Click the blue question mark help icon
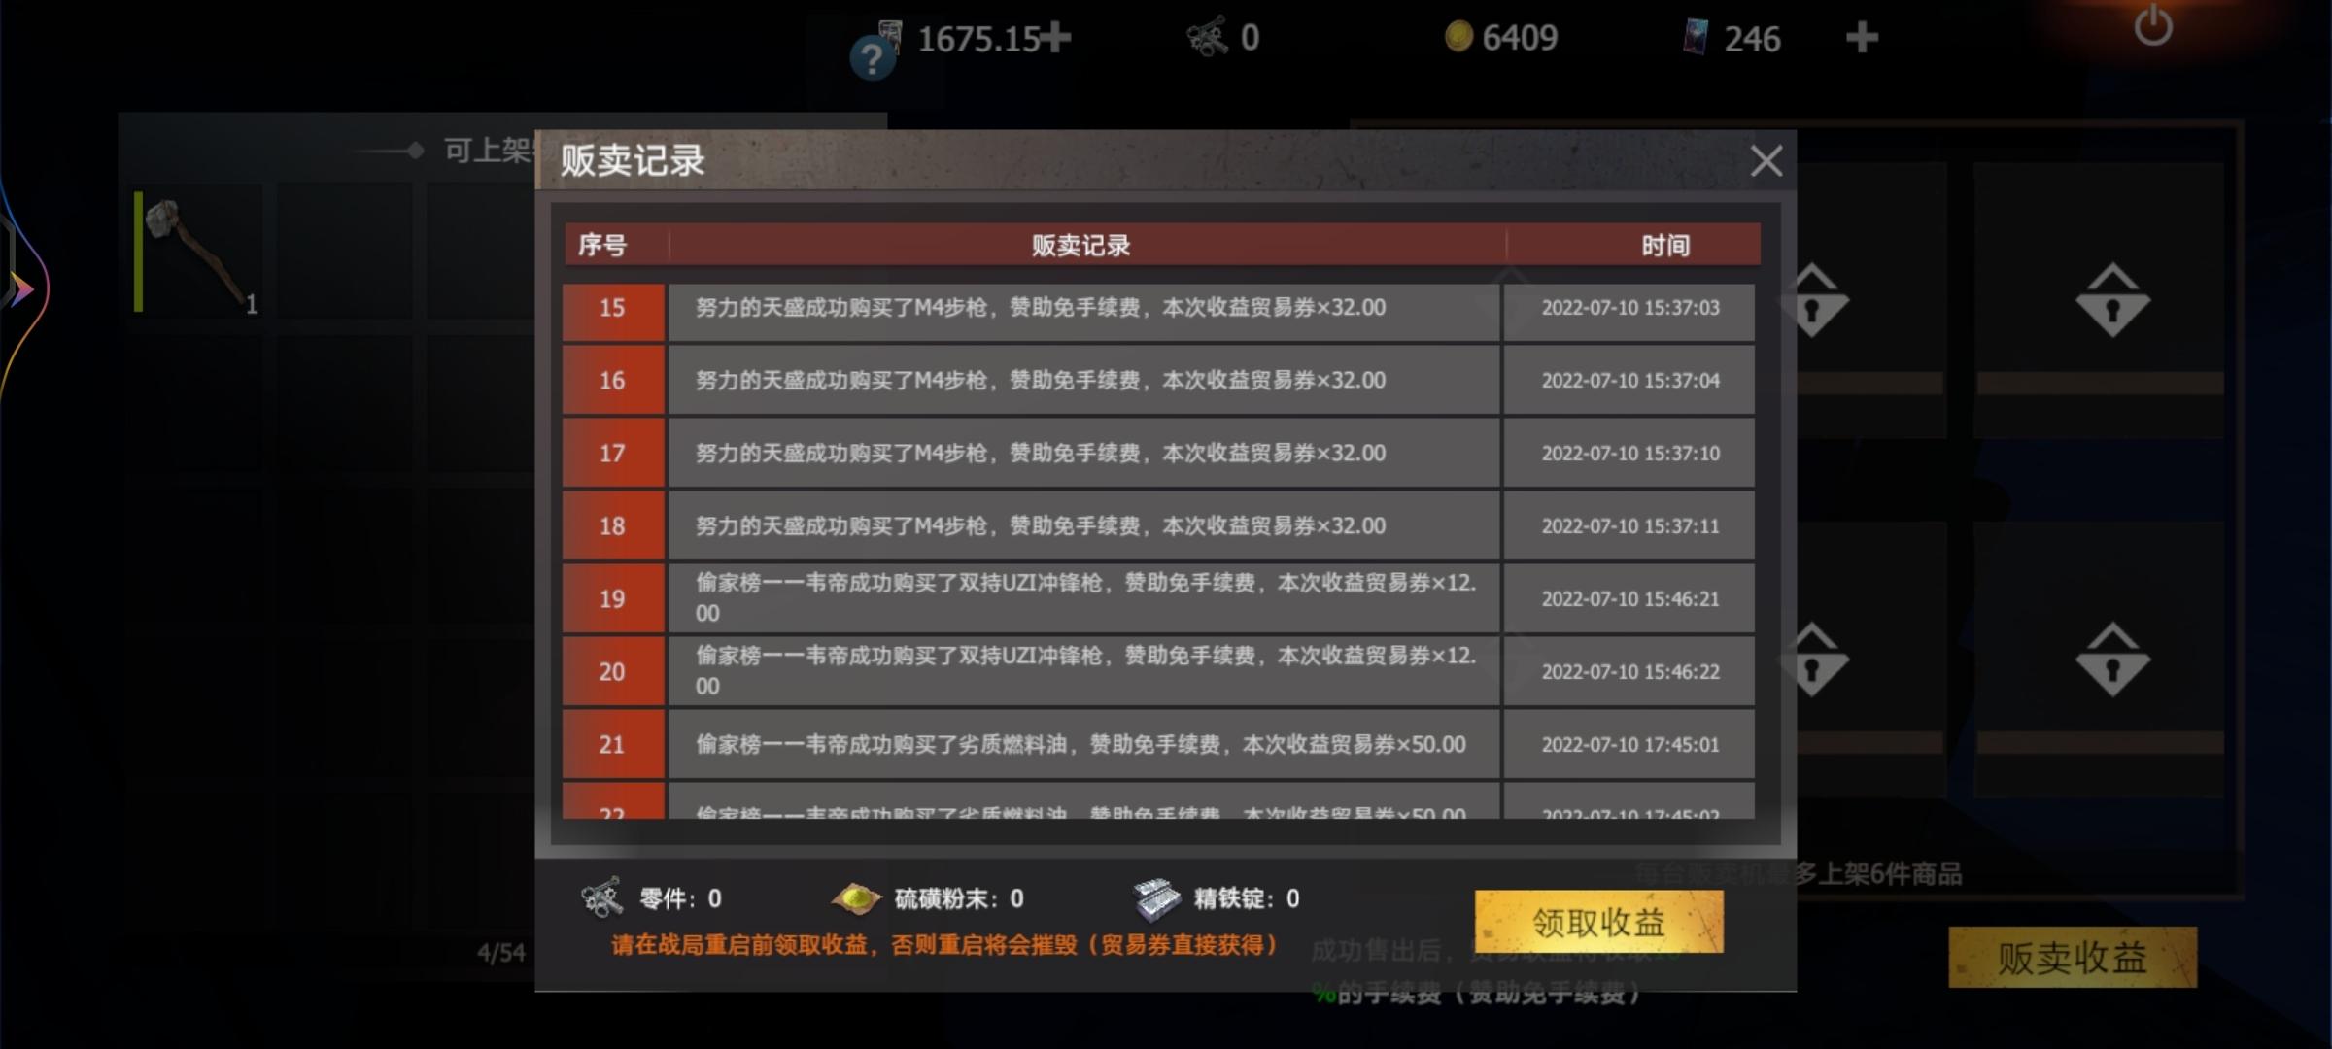2332x1049 pixels. coord(872,60)
